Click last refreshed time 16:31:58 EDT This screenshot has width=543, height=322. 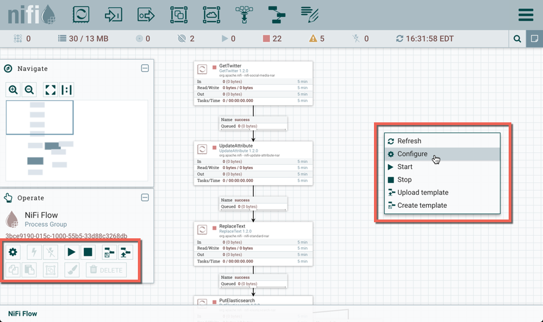tap(425, 39)
